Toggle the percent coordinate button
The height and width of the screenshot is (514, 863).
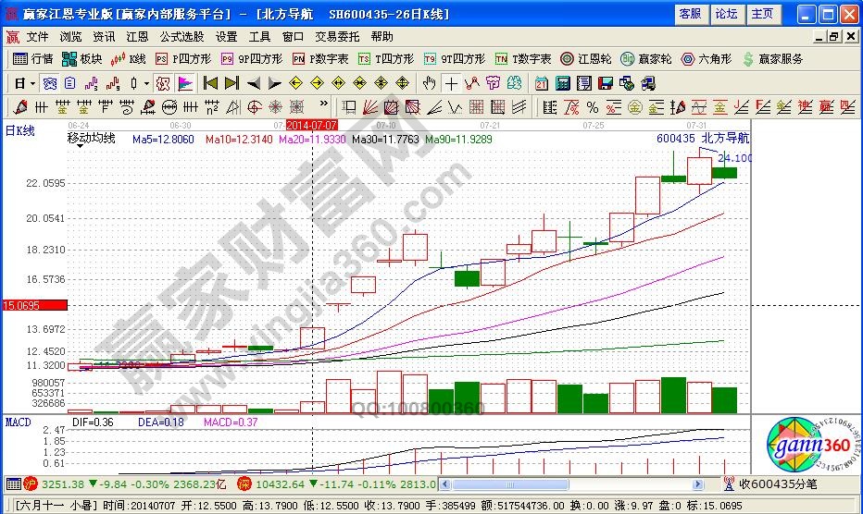[x=592, y=106]
